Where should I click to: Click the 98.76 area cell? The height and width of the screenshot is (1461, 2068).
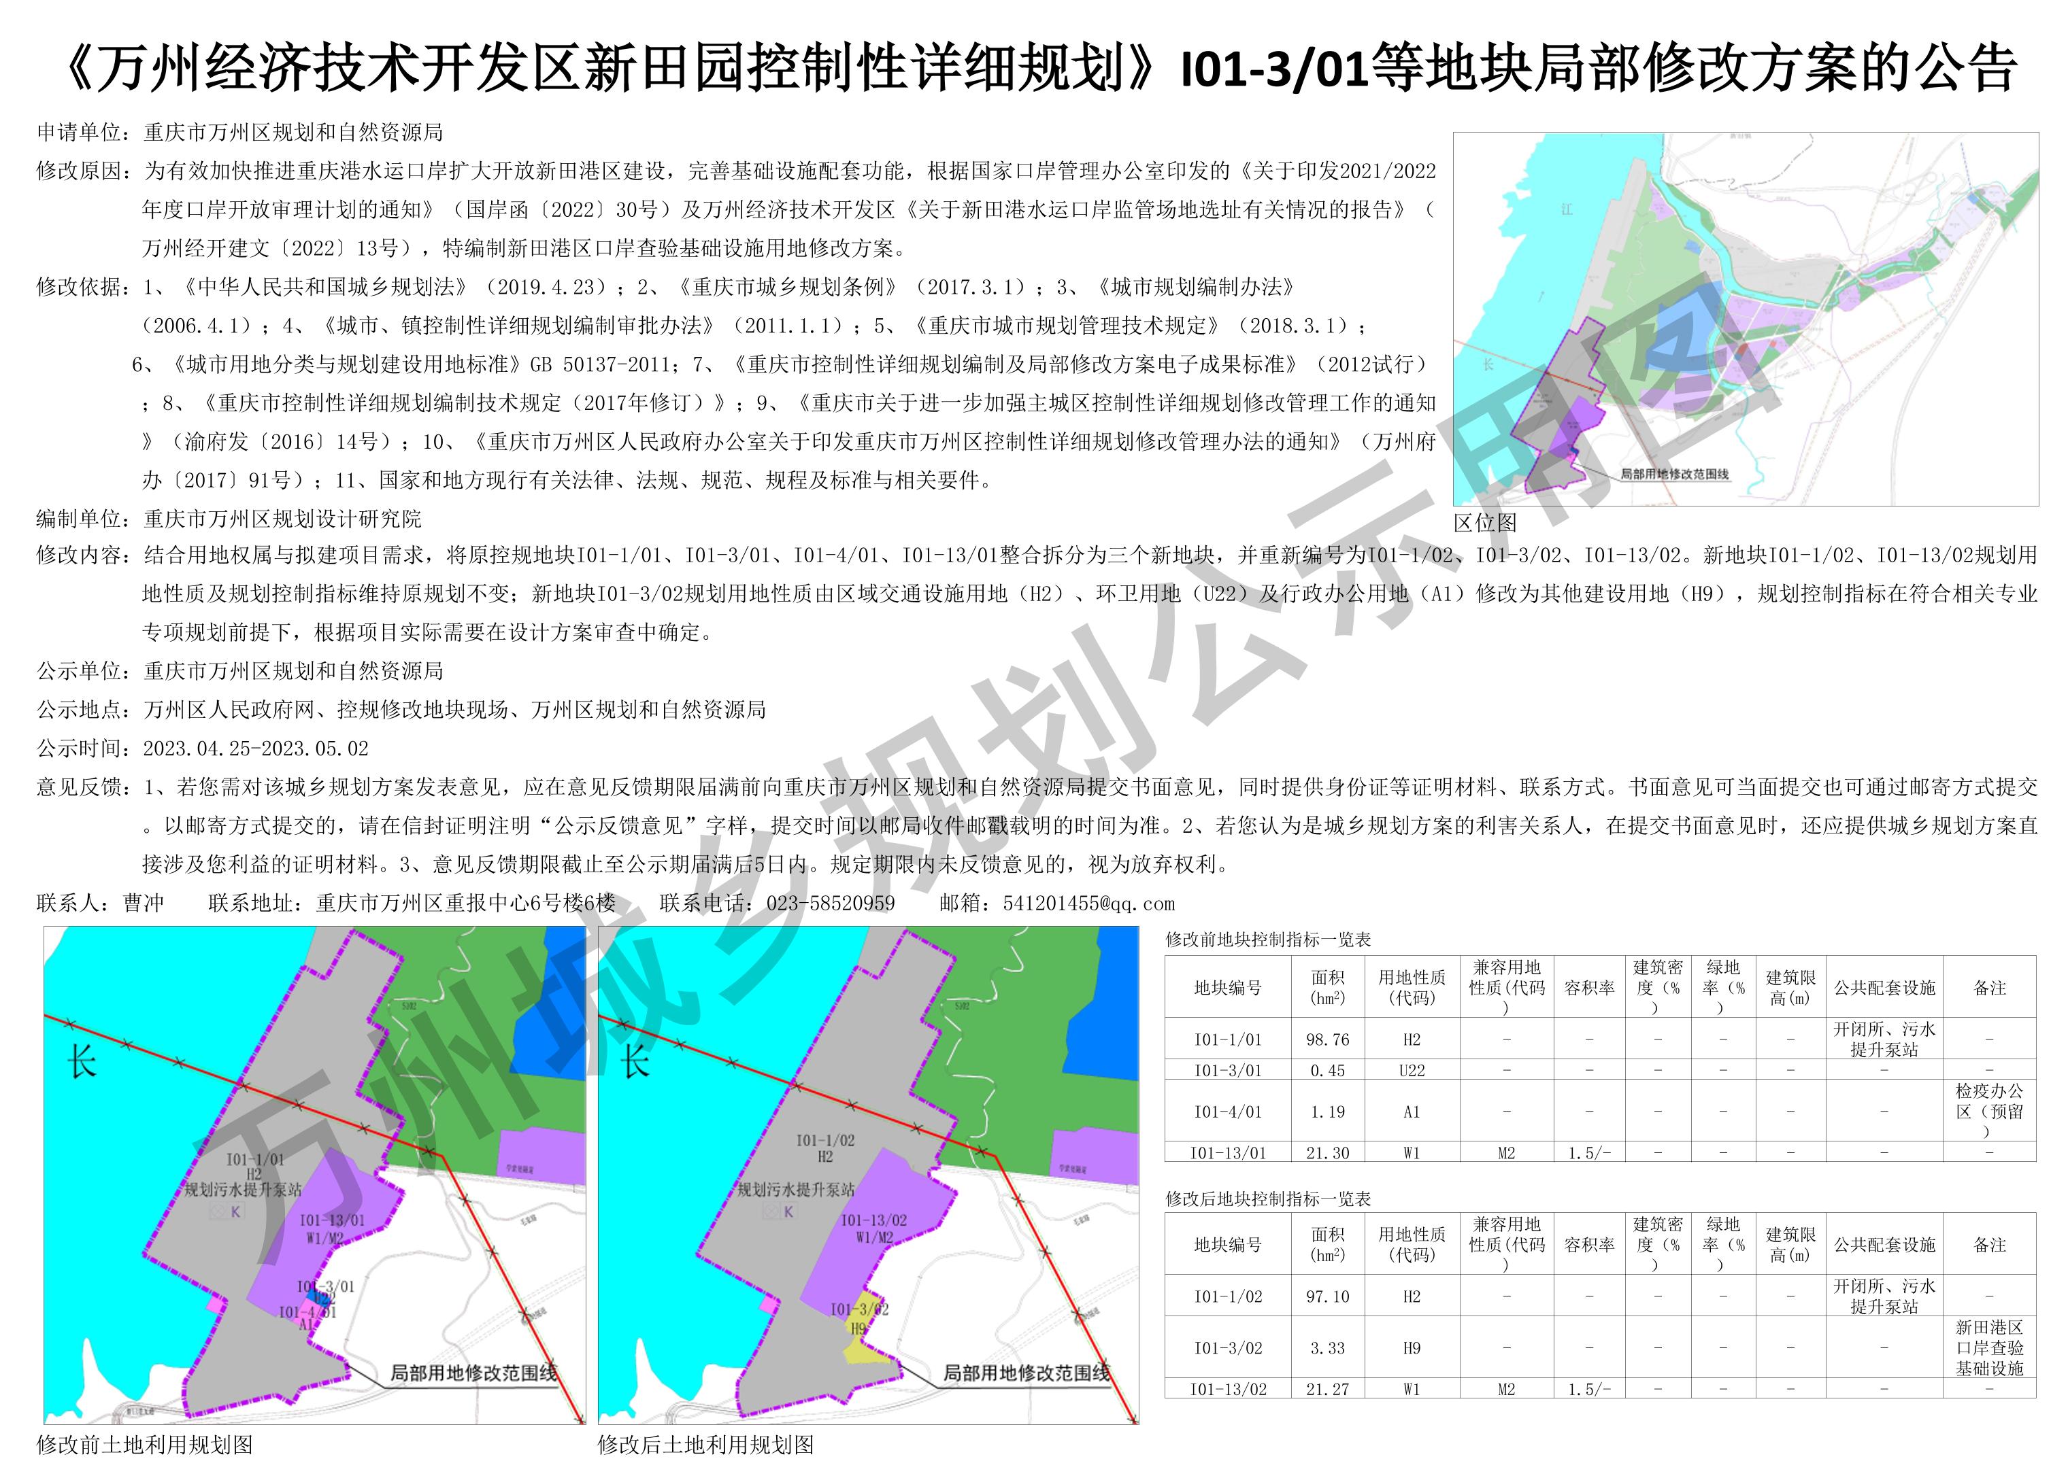(x=1328, y=1039)
